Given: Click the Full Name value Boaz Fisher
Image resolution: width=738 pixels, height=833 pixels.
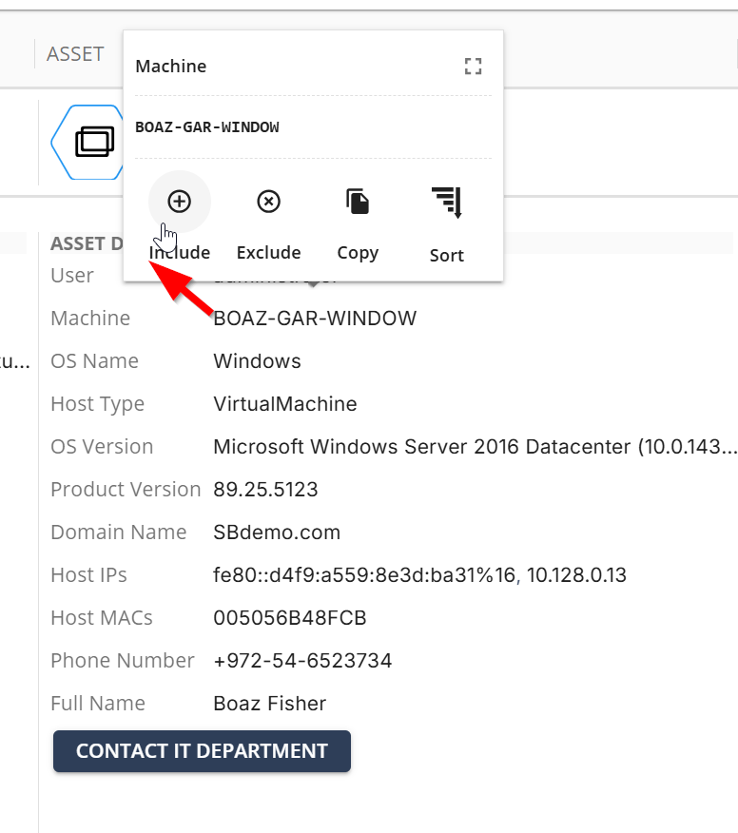Looking at the screenshot, I should pyautogui.click(x=269, y=704).
